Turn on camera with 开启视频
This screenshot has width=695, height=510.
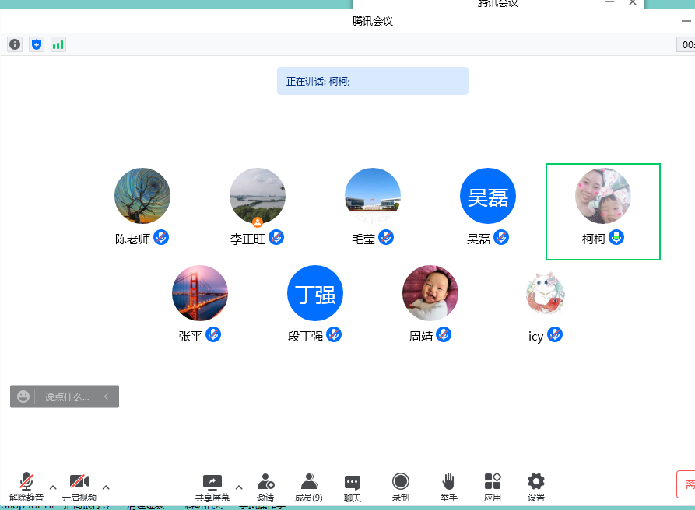click(x=79, y=487)
